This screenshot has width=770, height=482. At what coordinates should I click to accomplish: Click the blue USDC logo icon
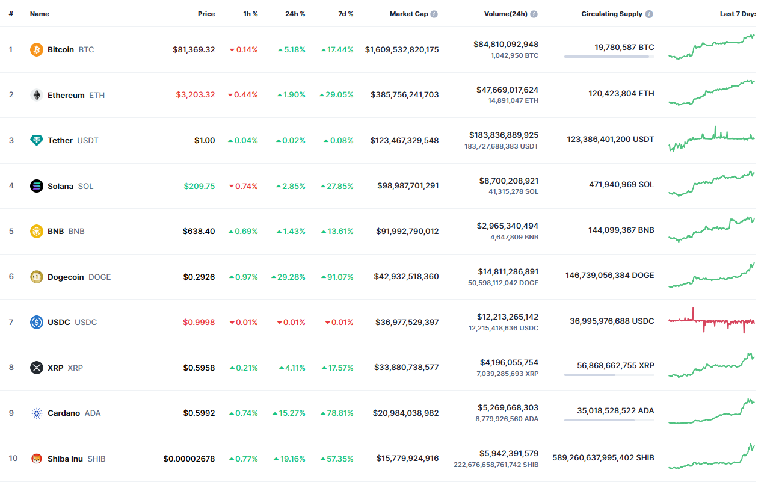tap(37, 322)
